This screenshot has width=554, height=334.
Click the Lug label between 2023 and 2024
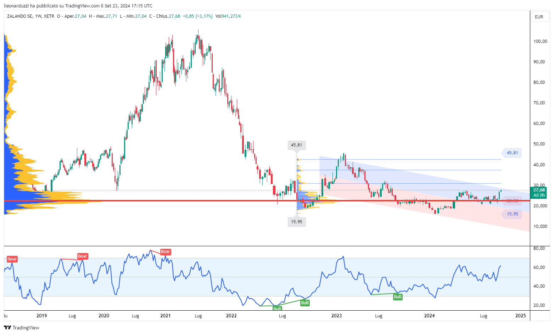(379, 316)
